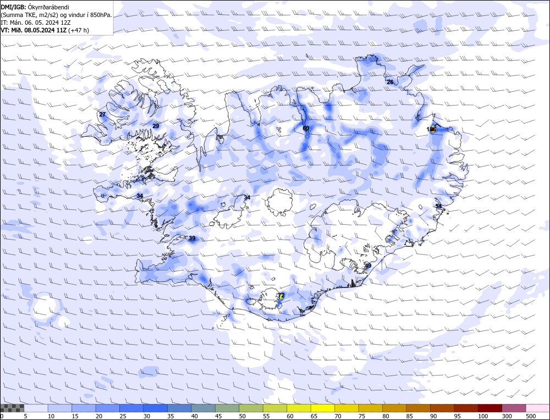
Task: Click the map value 49 on the southeast coast
Action: coord(368,266)
